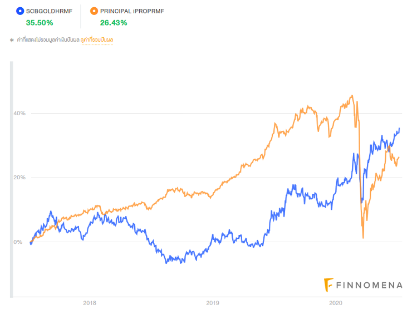Click the grey dividend note text
The height and width of the screenshot is (314, 412).
click(48, 40)
